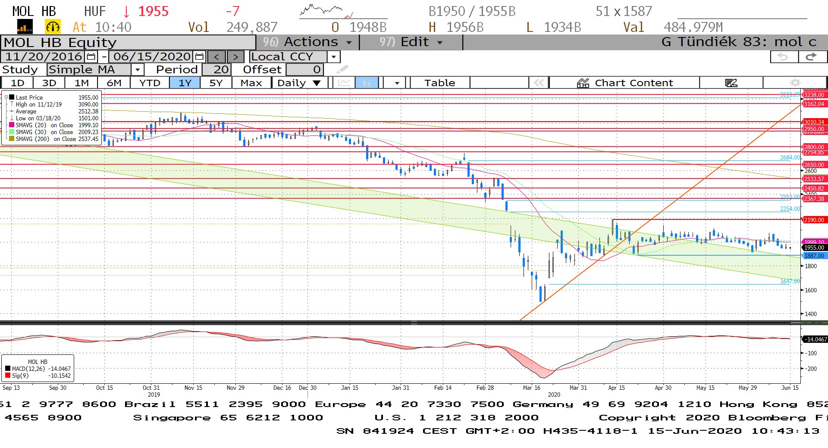Select the 3D range tab
Viewport: 828px width, 448px height.
(x=49, y=83)
